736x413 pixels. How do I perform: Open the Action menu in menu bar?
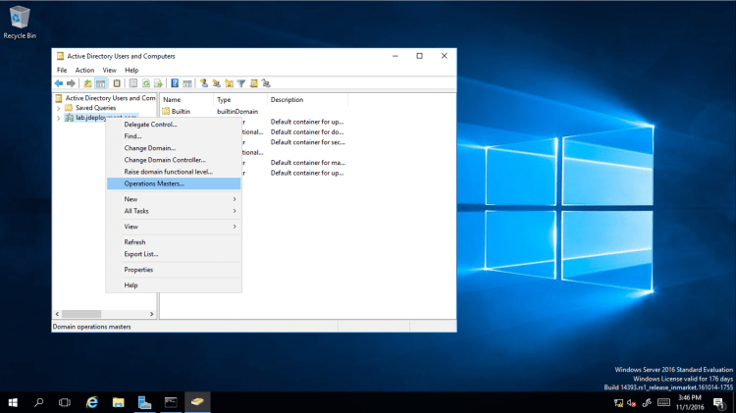[85, 70]
